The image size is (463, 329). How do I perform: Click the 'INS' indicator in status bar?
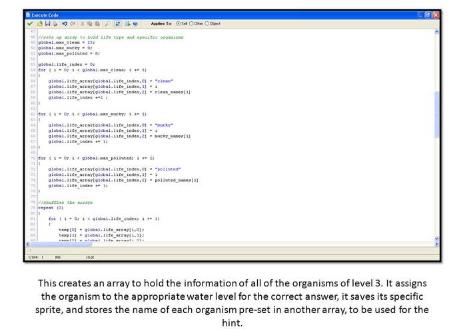(58, 257)
